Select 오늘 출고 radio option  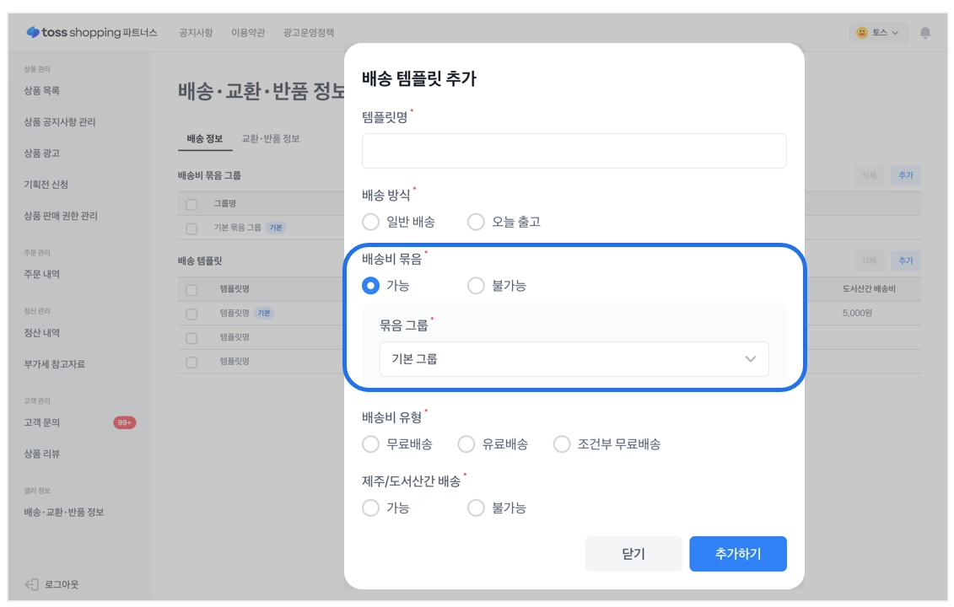477,222
